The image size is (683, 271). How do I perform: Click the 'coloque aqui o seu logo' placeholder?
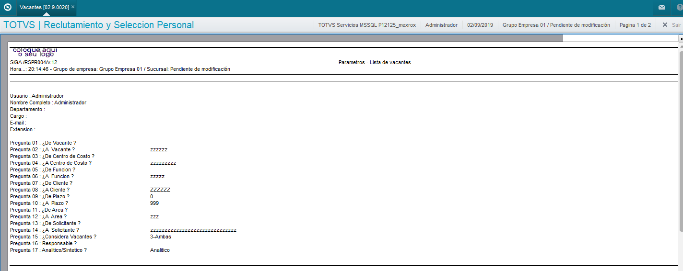coord(35,52)
